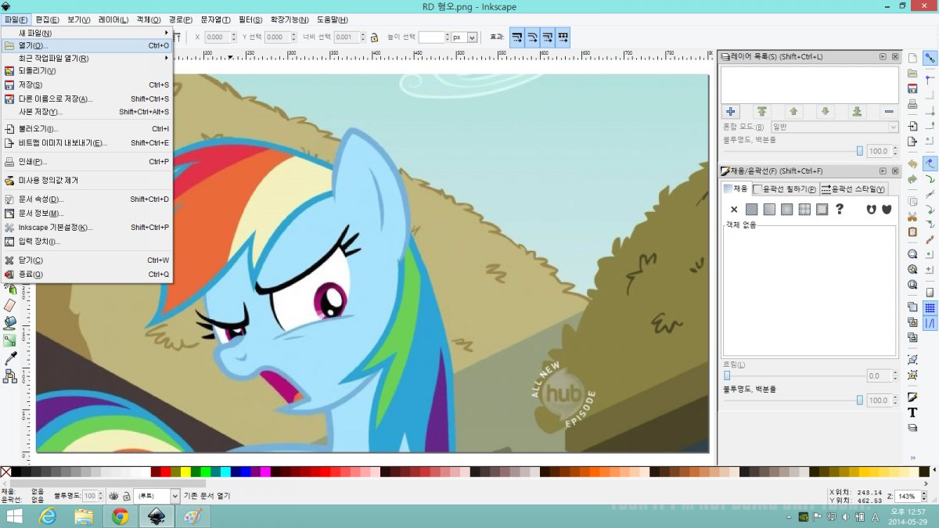Toggle layer lock icon in status bar
Viewport: 939px width, 528px height.
(125, 496)
